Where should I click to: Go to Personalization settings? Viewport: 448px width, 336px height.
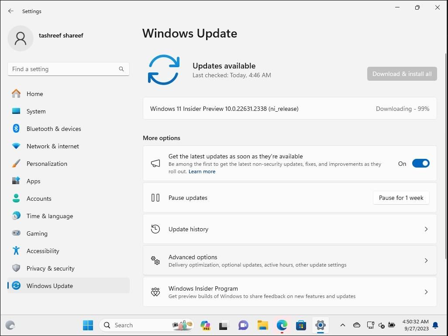[x=47, y=164]
